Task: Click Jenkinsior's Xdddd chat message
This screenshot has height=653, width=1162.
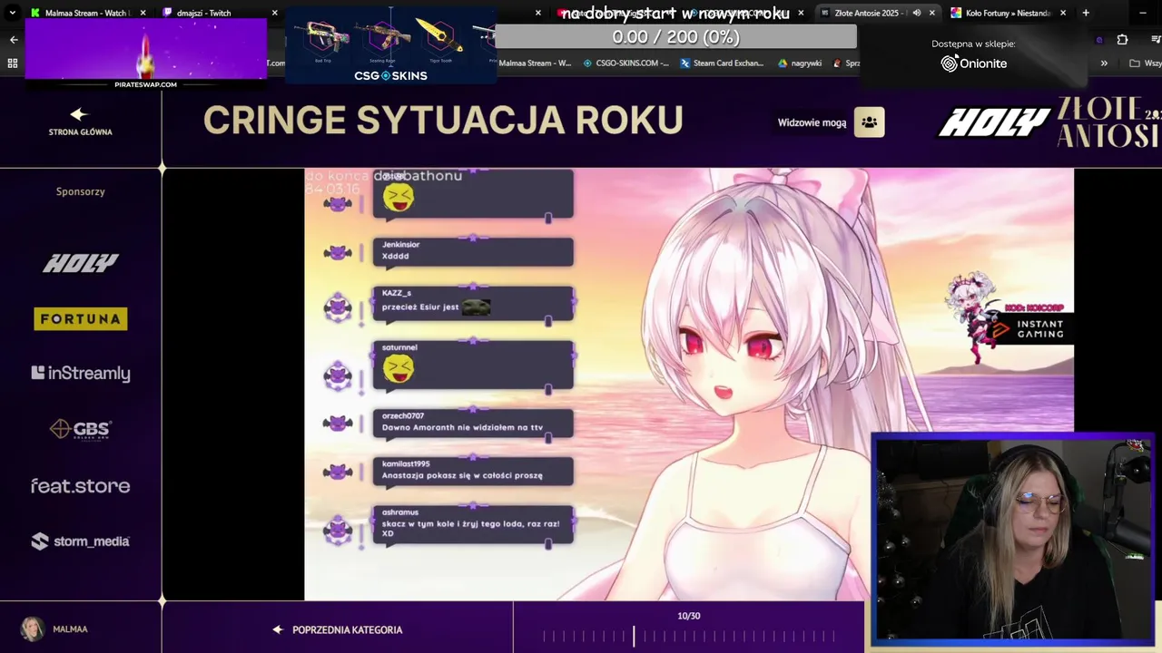Action: click(x=473, y=251)
